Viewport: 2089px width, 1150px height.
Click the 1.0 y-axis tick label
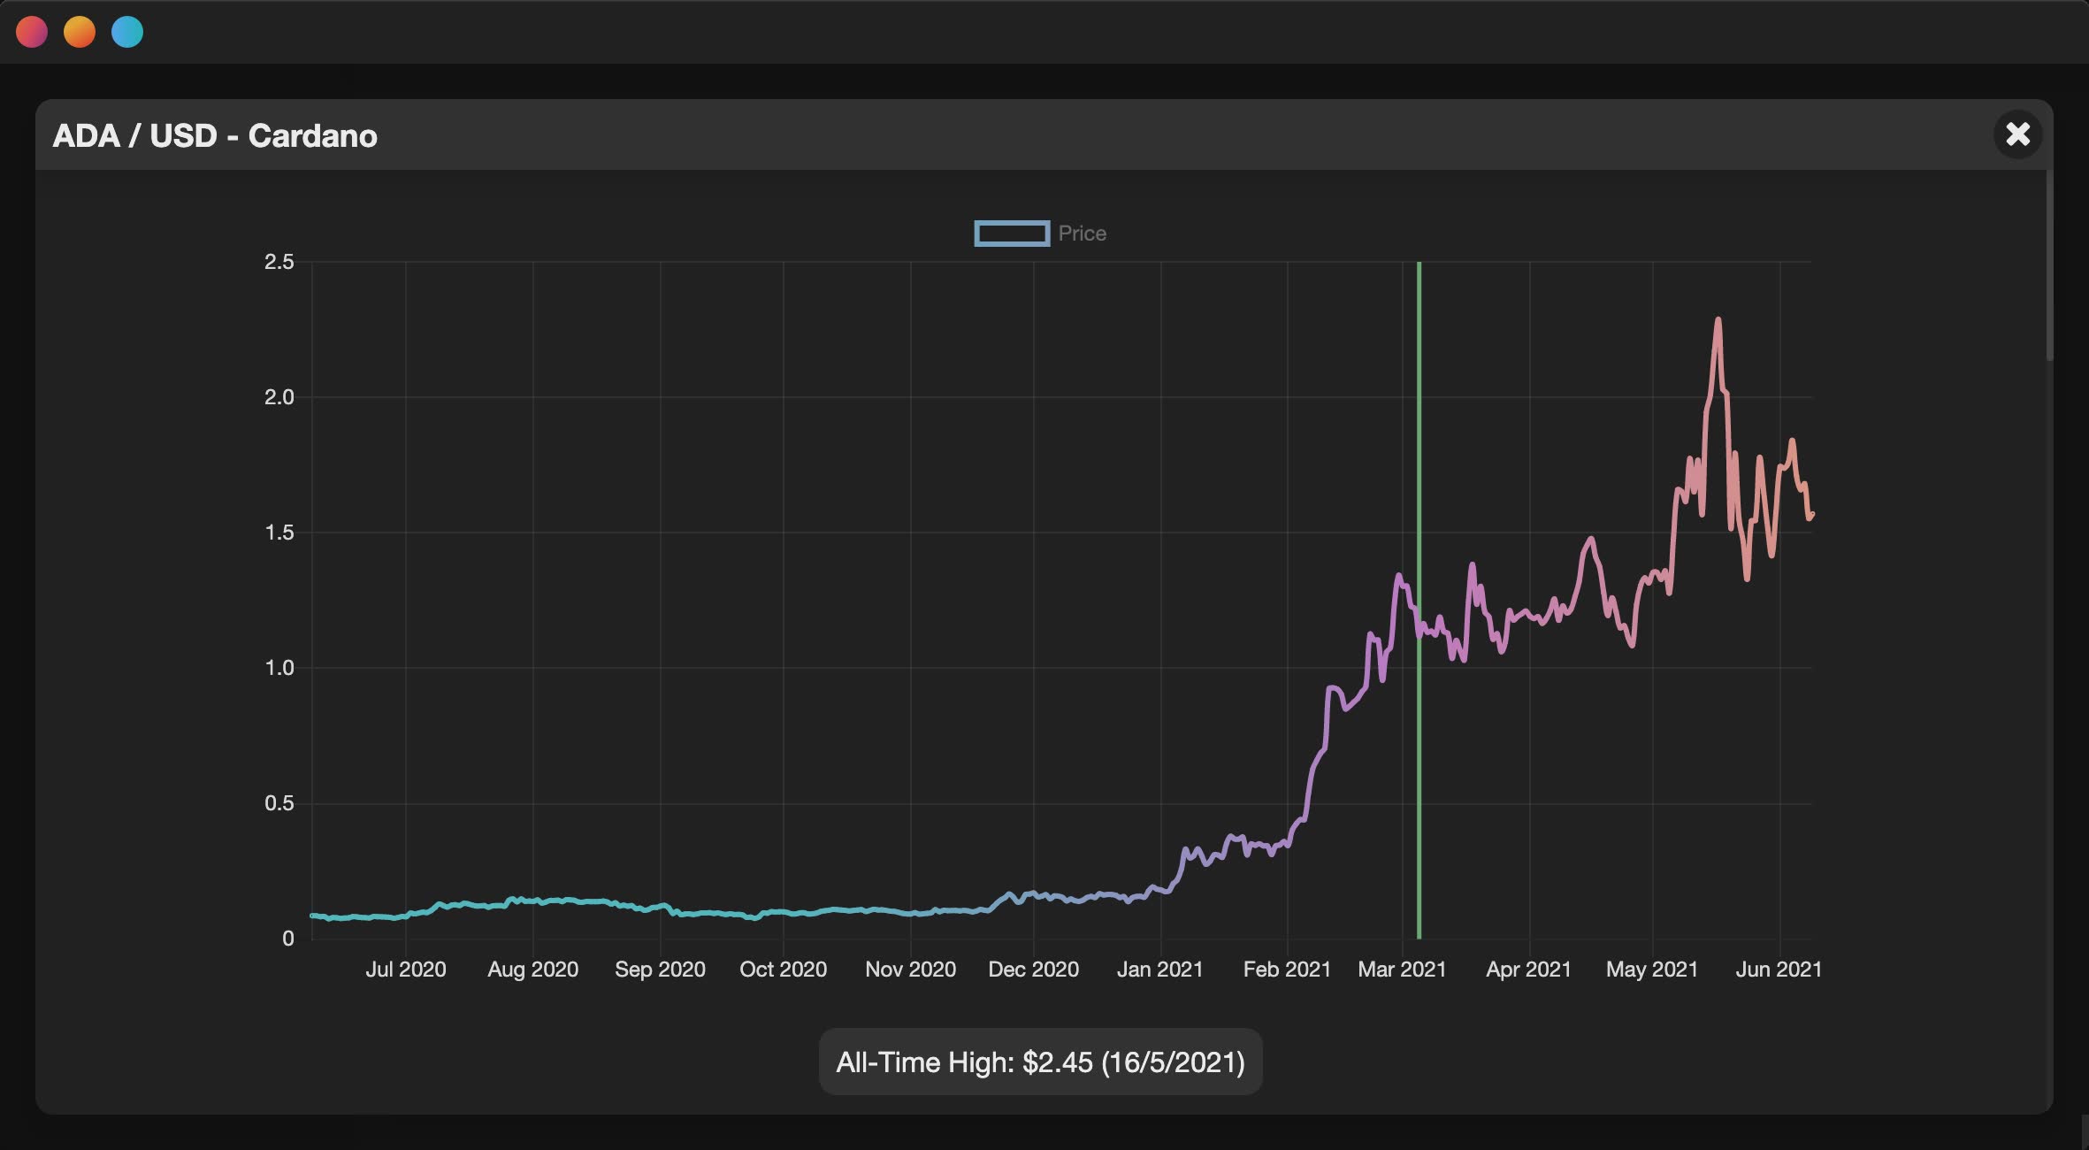[279, 668]
